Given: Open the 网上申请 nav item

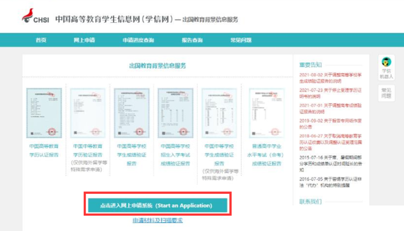Looking at the screenshot, I should click(x=84, y=40).
